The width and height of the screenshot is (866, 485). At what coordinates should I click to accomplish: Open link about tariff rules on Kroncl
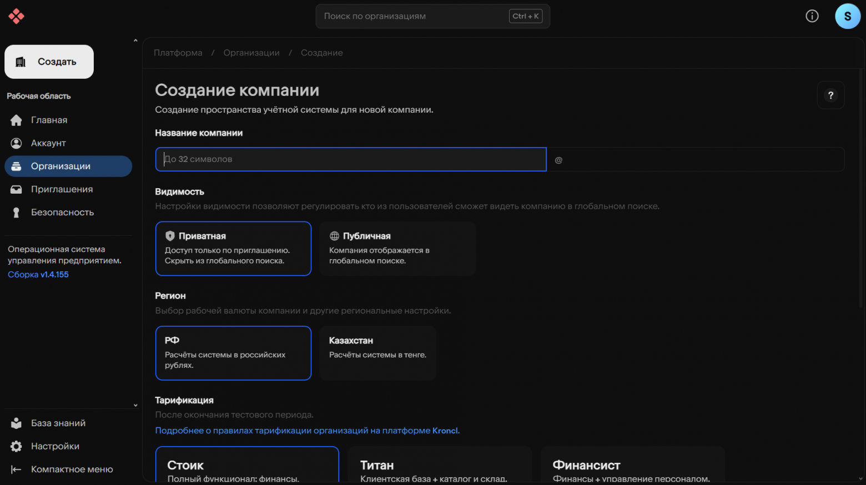[307, 431]
